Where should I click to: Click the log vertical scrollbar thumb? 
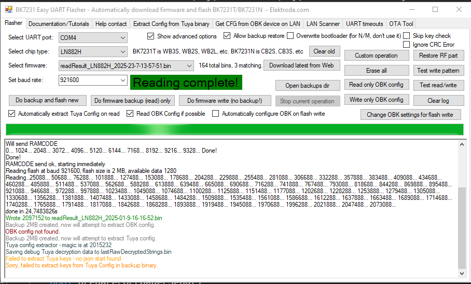462,227
